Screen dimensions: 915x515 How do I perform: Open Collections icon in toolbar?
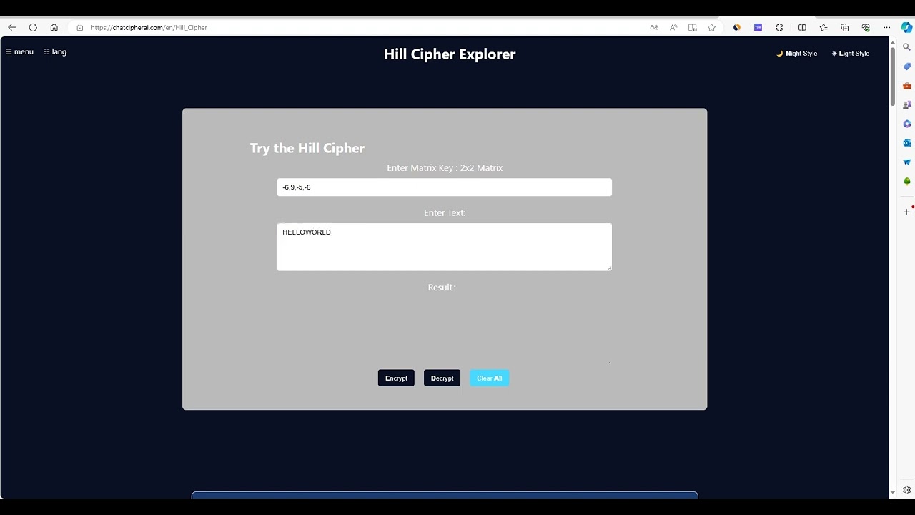845,27
